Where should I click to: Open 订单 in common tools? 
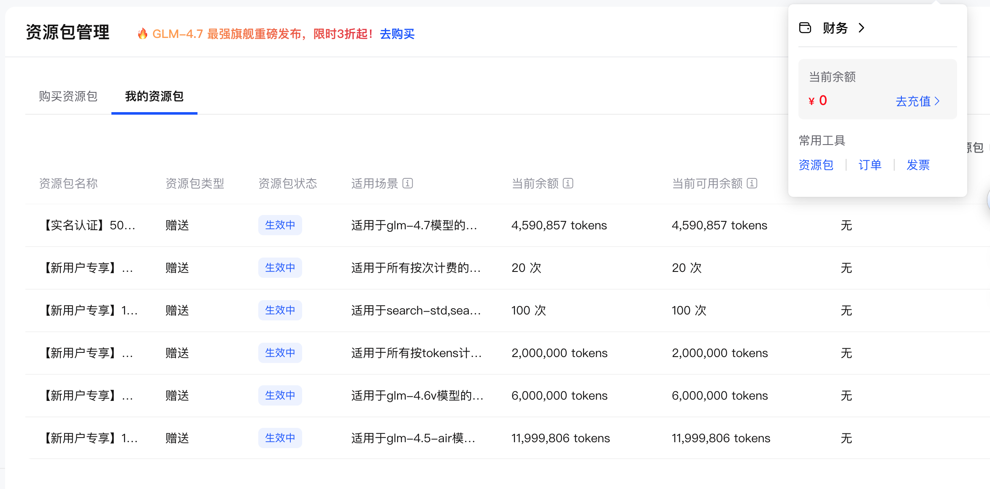tap(870, 165)
